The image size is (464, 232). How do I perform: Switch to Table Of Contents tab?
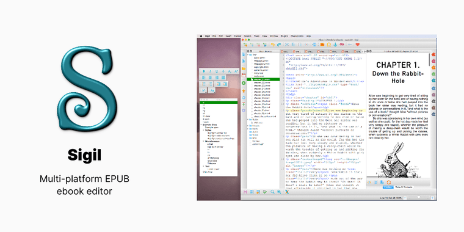click(x=404, y=187)
